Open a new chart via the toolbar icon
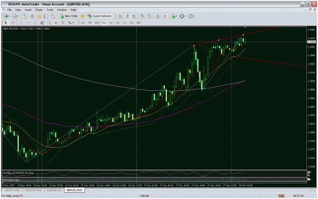 coord(6,16)
